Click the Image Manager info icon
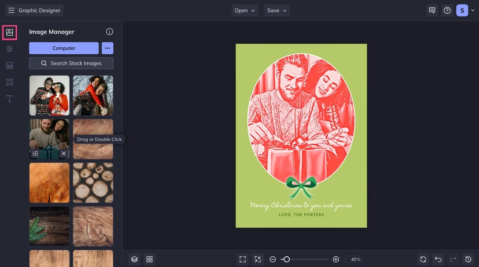This screenshot has height=267, width=479. 110,31
